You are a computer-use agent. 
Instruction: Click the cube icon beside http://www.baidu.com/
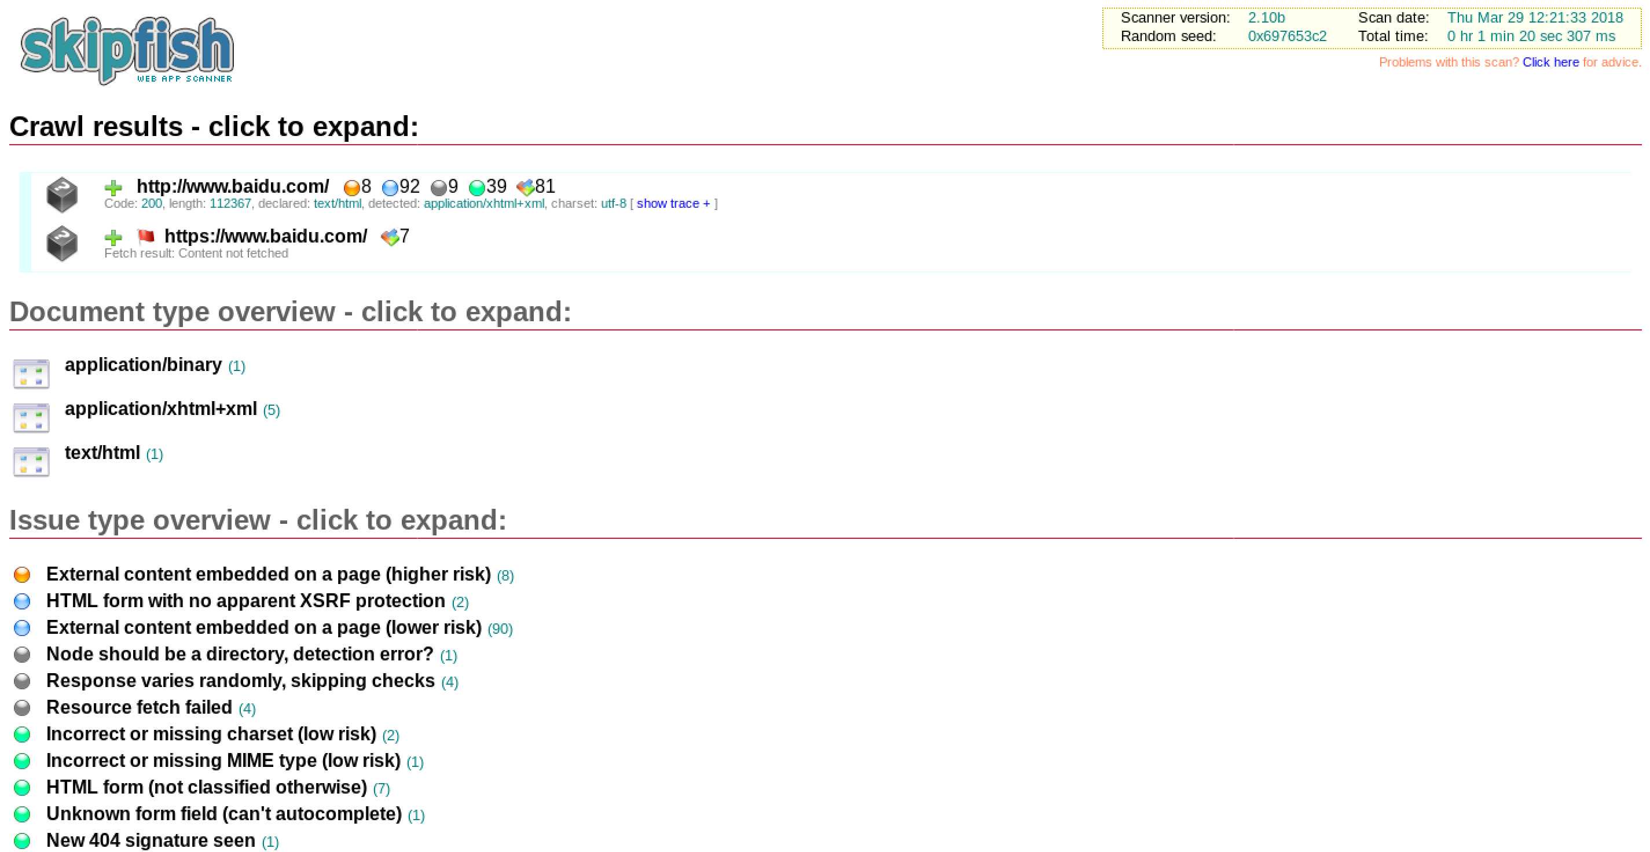click(62, 194)
